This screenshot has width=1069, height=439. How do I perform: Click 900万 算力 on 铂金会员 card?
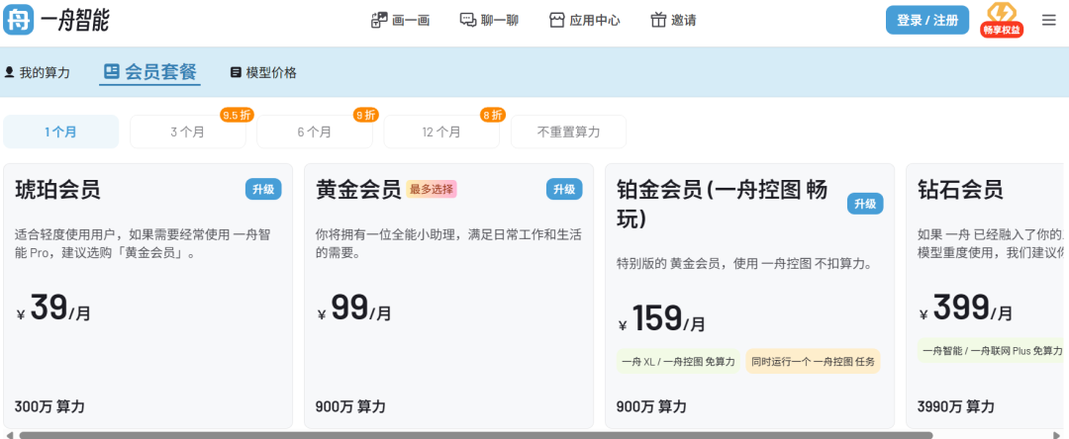[x=651, y=406]
